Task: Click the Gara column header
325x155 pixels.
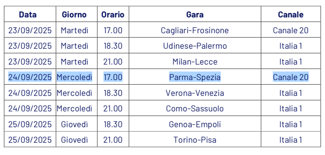Action: pyautogui.click(x=195, y=15)
